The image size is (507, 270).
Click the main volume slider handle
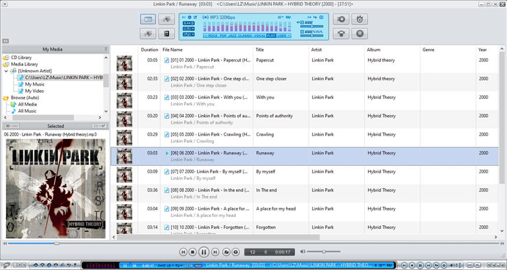(324, 252)
